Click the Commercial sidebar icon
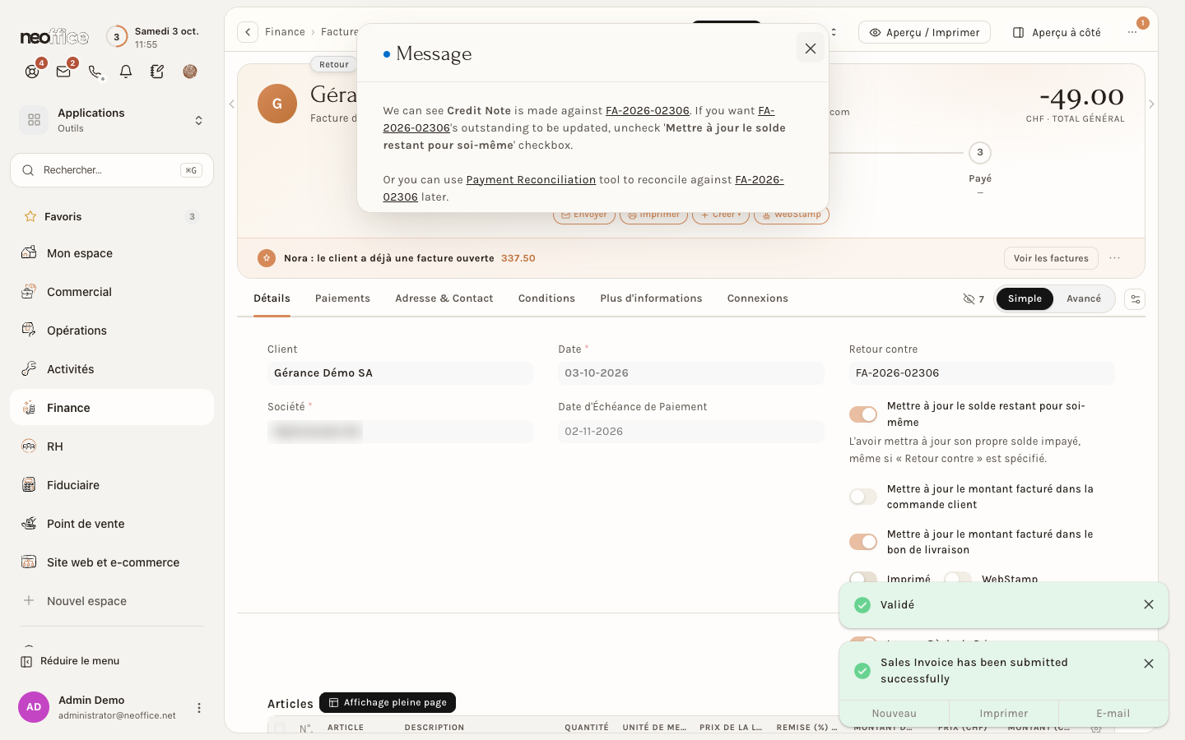The width and height of the screenshot is (1185, 740). (29, 291)
